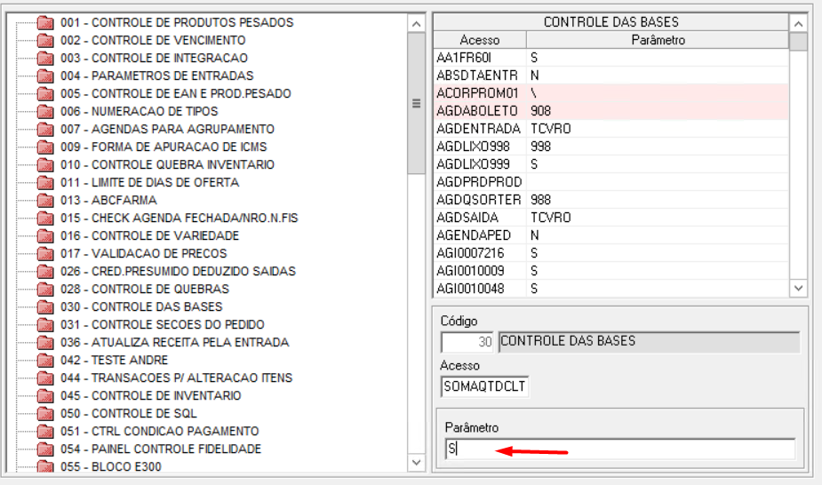Select row AGDPRDPROD in the grid
This screenshot has height=485, width=822.
tap(611, 182)
